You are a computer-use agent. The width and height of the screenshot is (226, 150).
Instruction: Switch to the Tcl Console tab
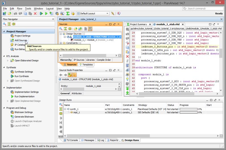point(70,140)
